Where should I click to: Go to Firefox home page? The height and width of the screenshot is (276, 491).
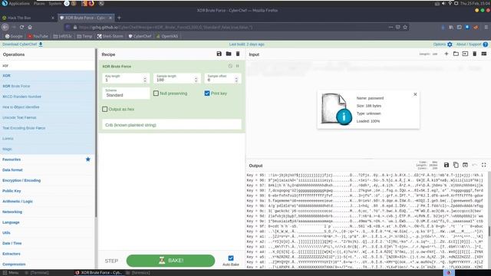[x=30, y=28]
